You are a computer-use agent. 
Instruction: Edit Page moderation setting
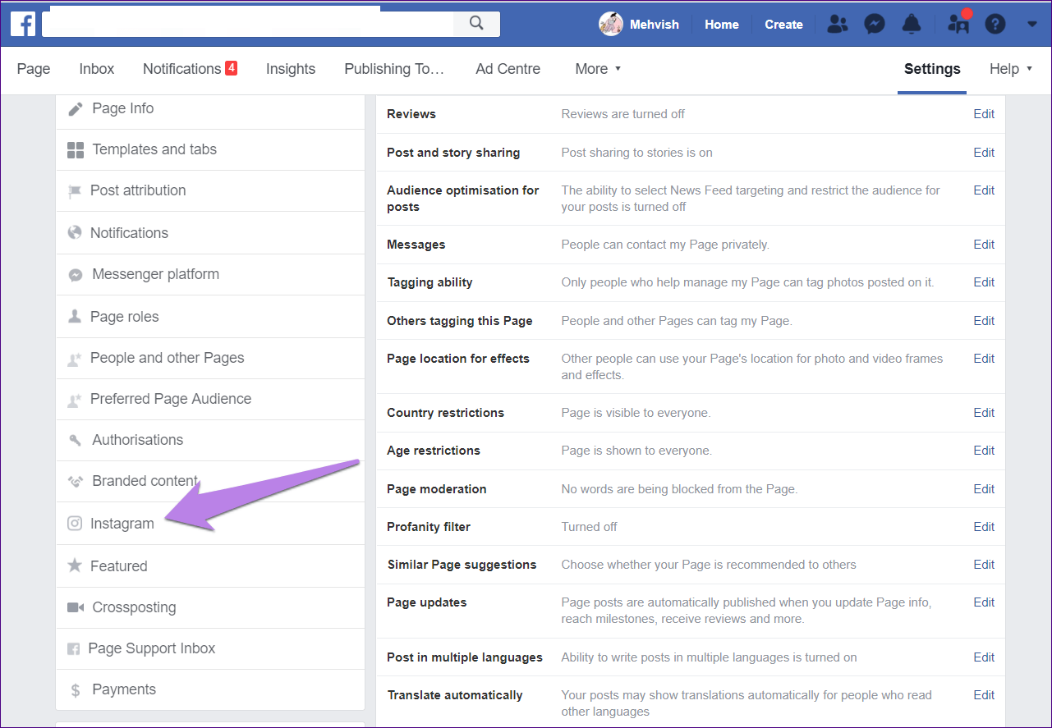pos(984,489)
